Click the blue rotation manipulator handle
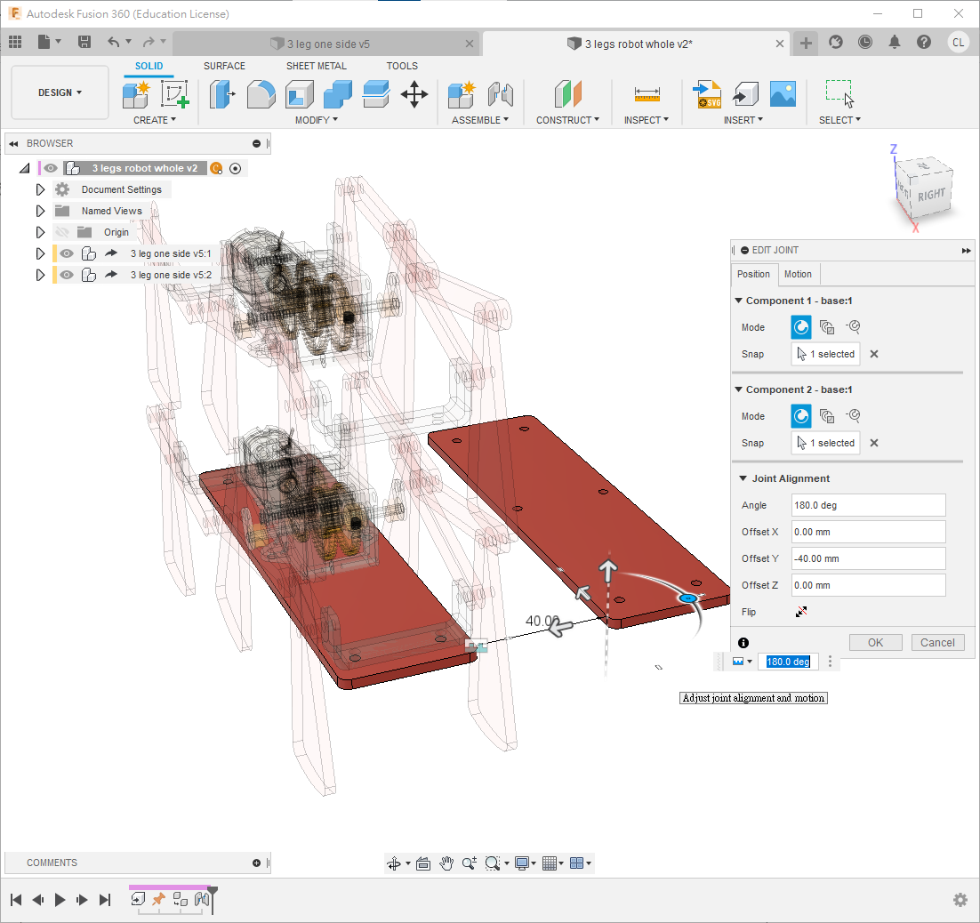This screenshot has height=923, width=980. (687, 598)
